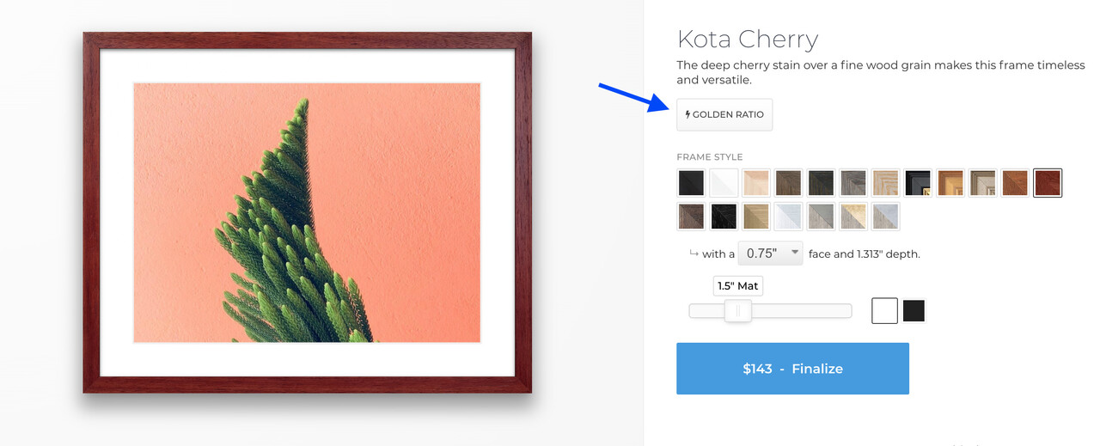The height and width of the screenshot is (446, 1100).
Task: Click the Golden Ratio button
Action: (x=724, y=115)
